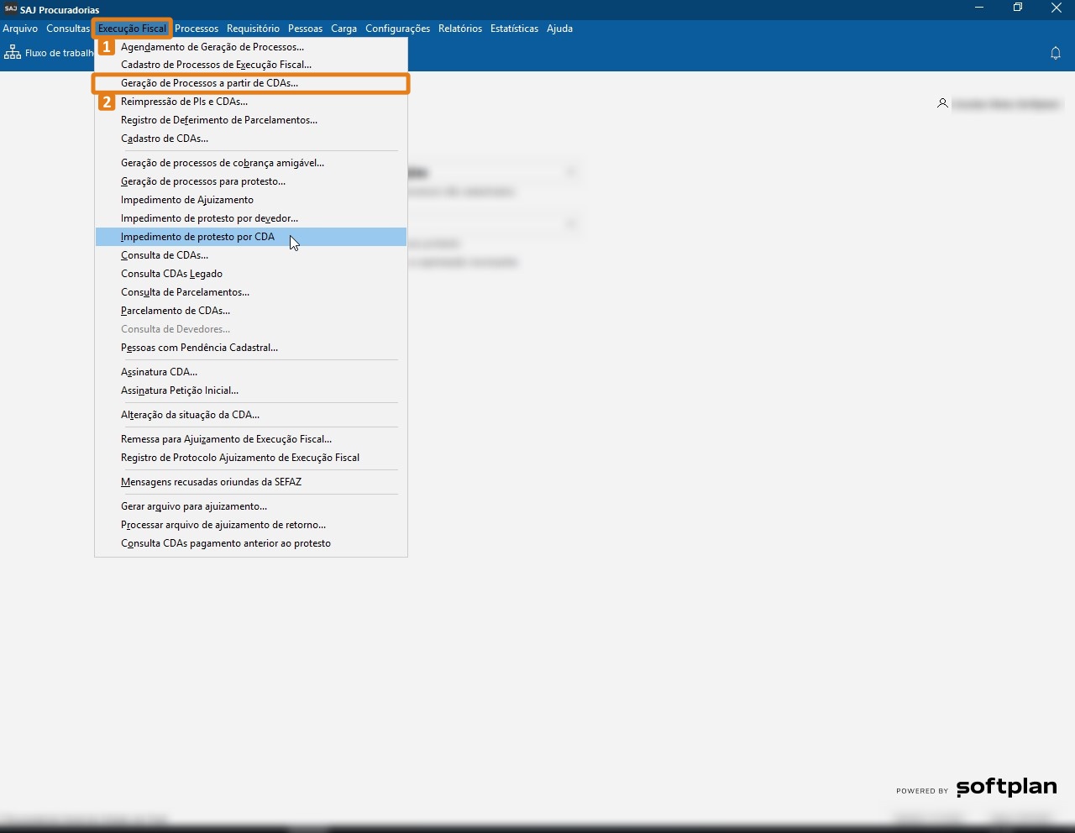Screen dimensions: 1075x833
Task: Click the SAJ application logo icon
Action: (10, 9)
